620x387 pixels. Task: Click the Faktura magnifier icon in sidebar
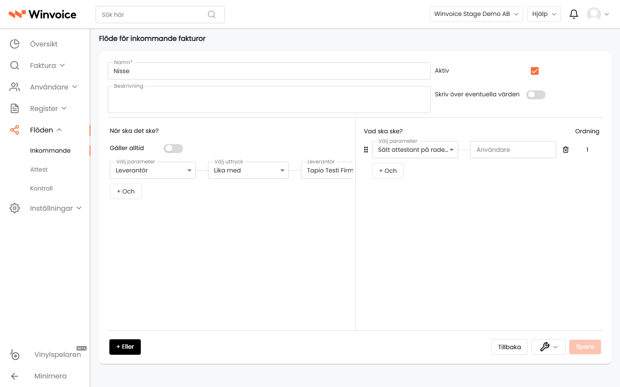tap(15, 65)
